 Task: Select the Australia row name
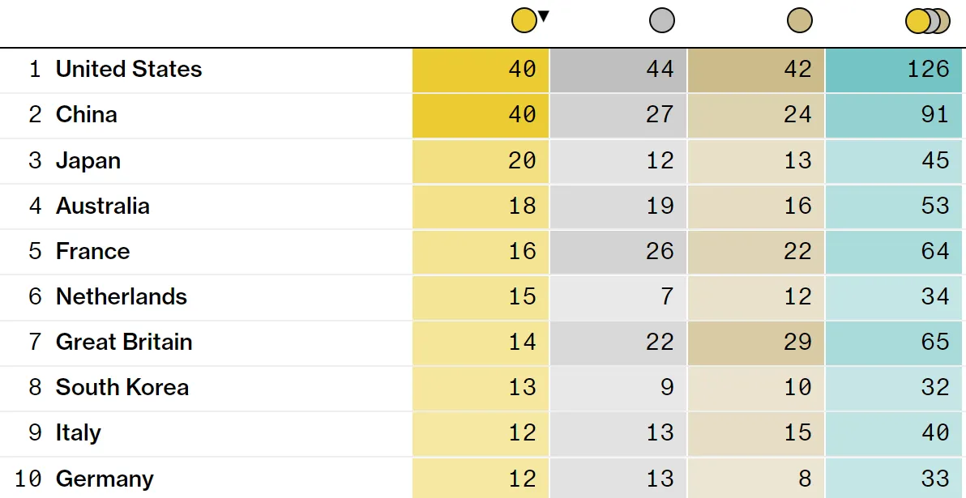(x=103, y=206)
